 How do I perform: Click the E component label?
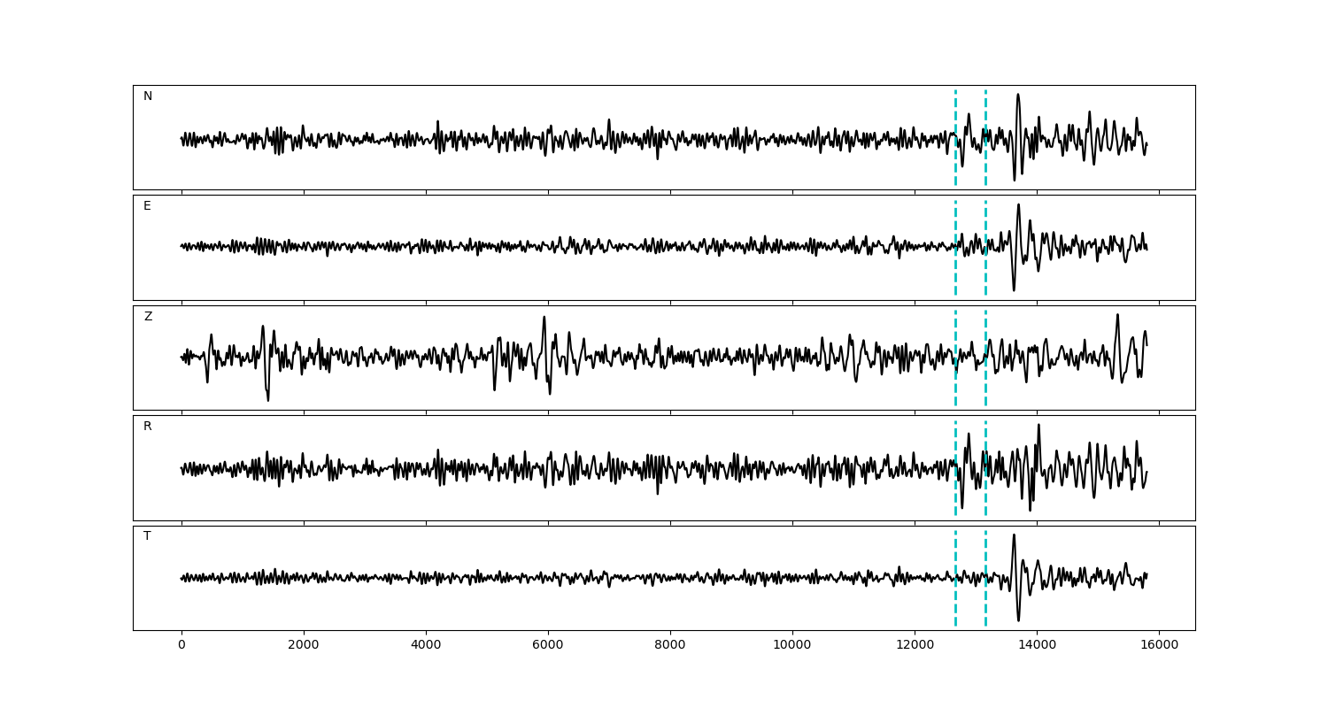[147, 206]
